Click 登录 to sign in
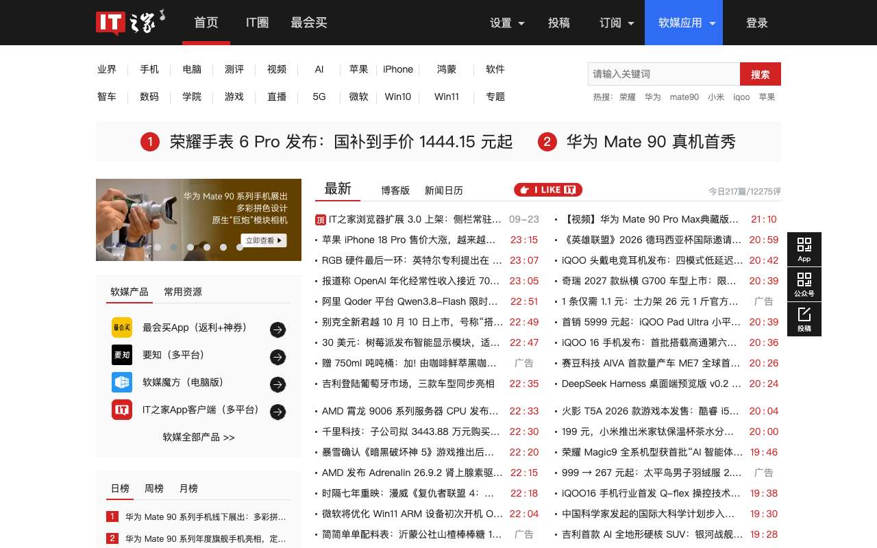Image resolution: width=877 pixels, height=548 pixels. [x=757, y=23]
